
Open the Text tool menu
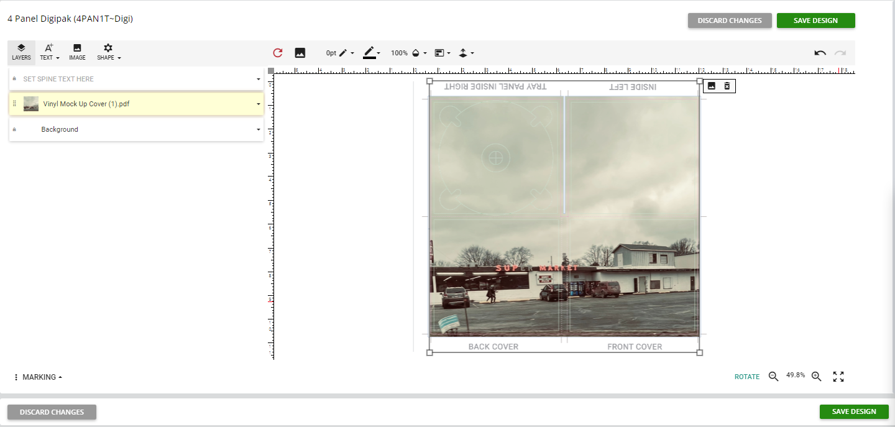[49, 53]
